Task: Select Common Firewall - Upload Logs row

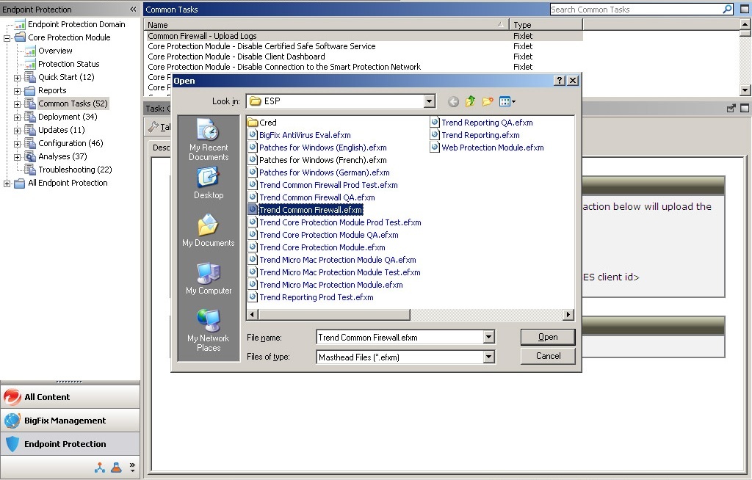Action: pyautogui.click(x=363, y=36)
